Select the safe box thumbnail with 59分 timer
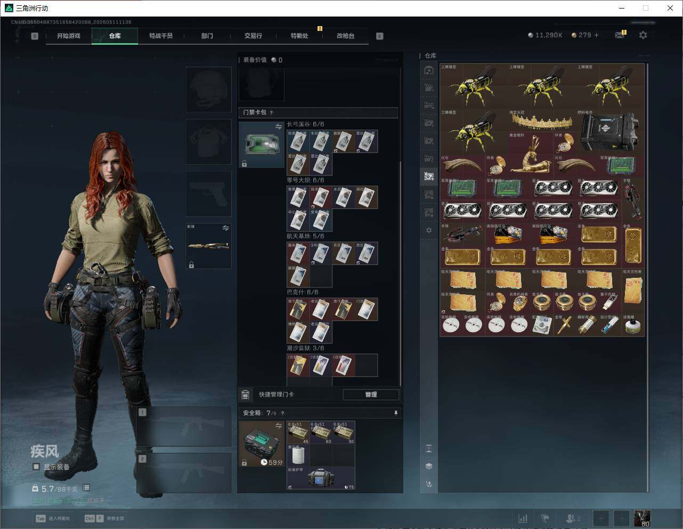This screenshot has width=683, height=529. (x=262, y=443)
